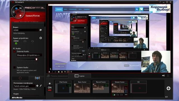Click the webcam overlay in preview
Image resolution: width=179 pixels, height=101 pixels.
156,62
